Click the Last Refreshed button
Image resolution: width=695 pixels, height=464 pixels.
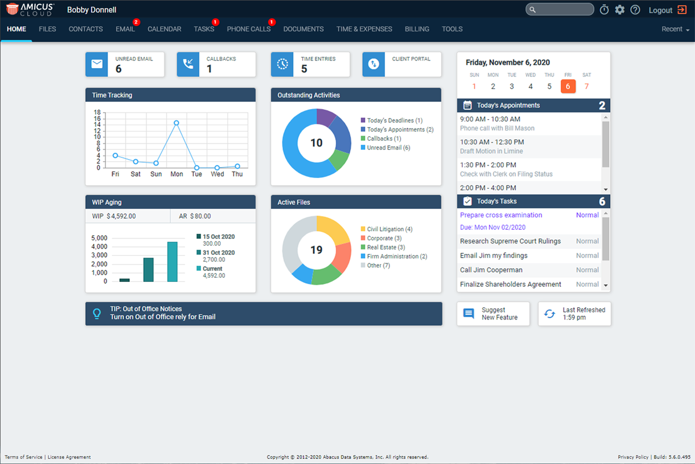tap(574, 314)
